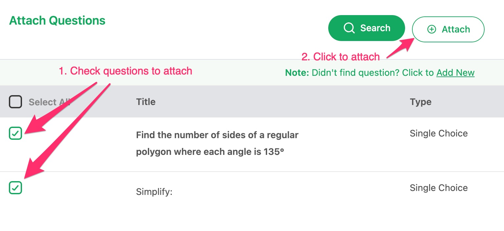Viewport: 504px width, 231px height.
Task: Uncheck the Simplify question checkbox
Action: pyautogui.click(x=15, y=188)
